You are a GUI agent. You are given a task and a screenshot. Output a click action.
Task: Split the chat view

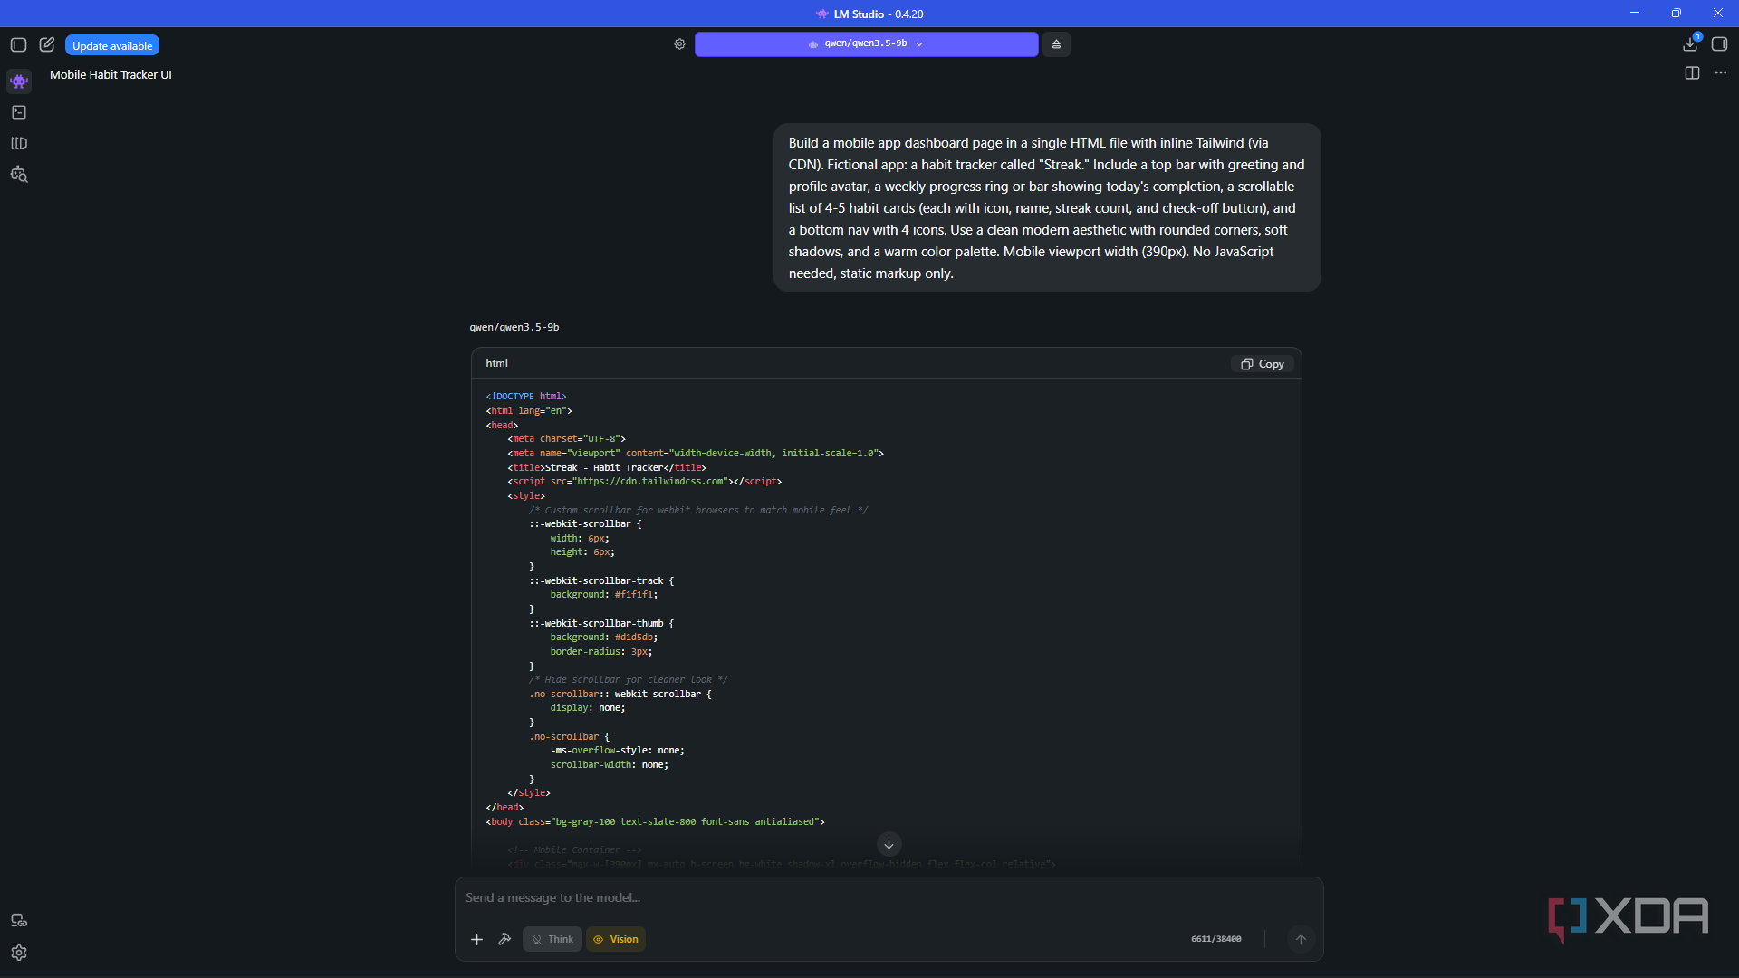[x=1692, y=73]
